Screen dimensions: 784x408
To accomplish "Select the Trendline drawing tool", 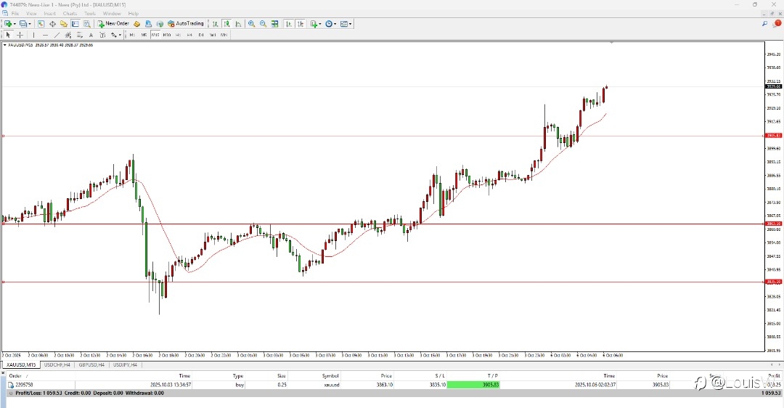I will pos(57,35).
